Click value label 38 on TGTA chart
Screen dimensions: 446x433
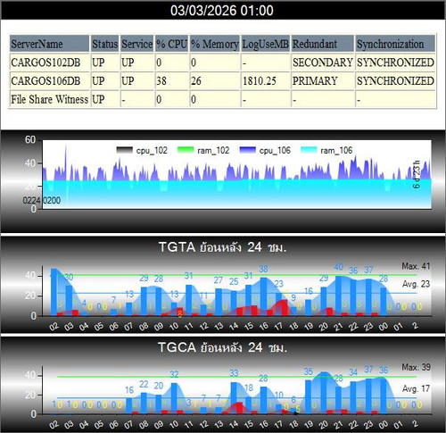[x=263, y=269]
